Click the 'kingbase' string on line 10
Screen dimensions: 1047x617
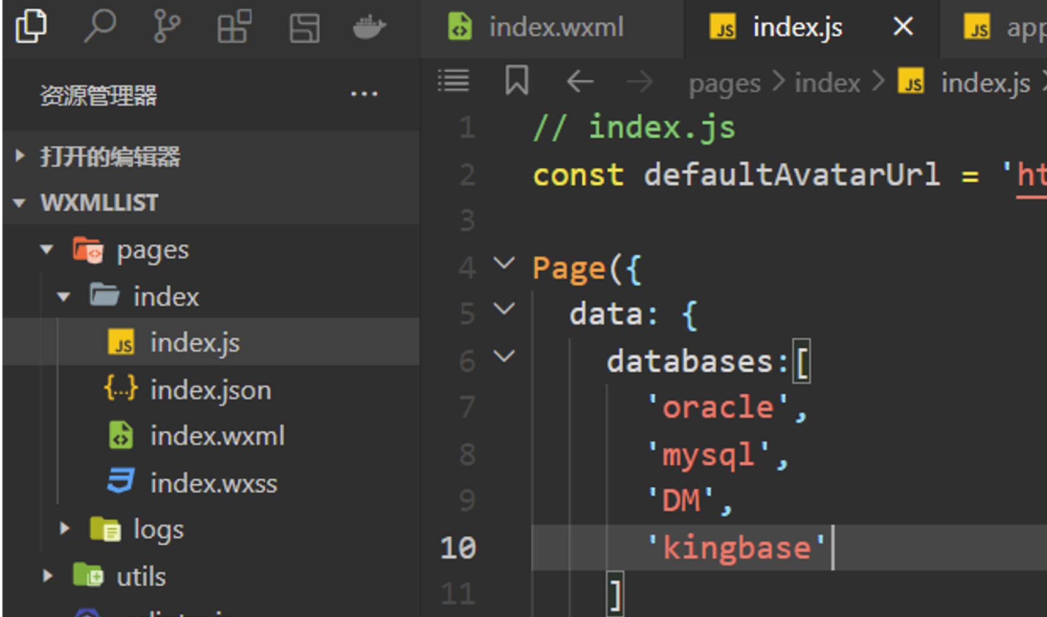point(736,548)
